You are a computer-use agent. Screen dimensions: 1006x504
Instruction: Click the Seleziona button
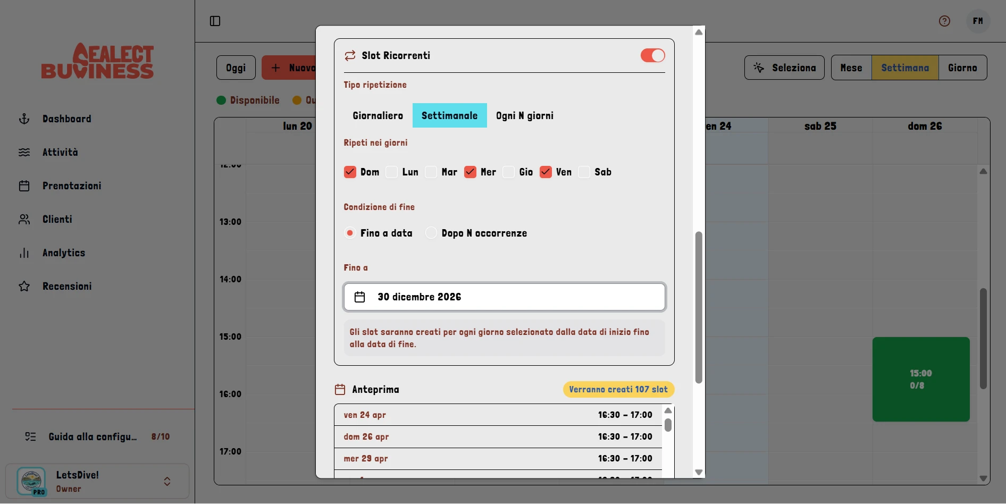pyautogui.click(x=784, y=68)
